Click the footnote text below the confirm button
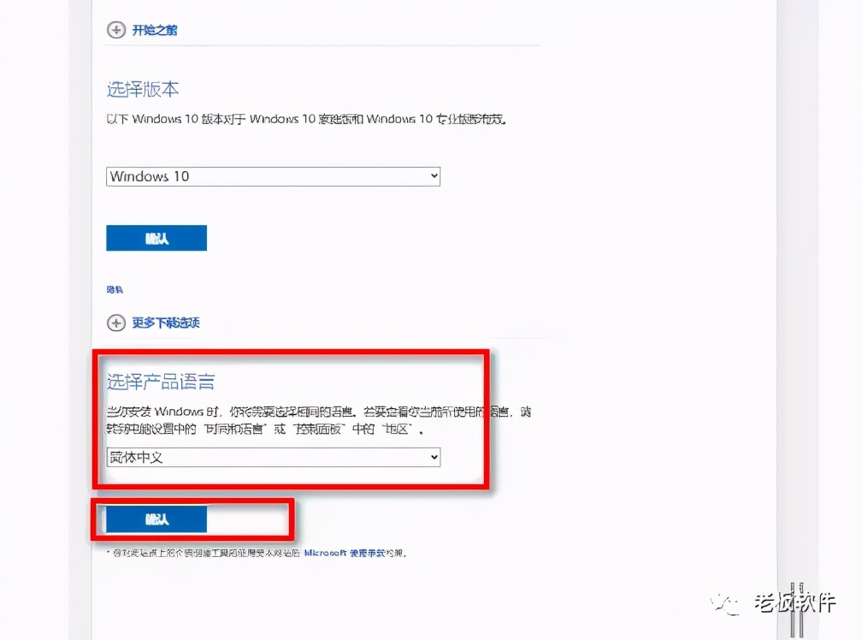This screenshot has height=640, width=862. [257, 553]
